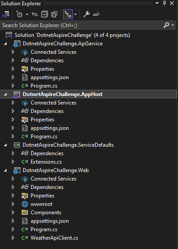
Task: Toggle Show All Files icon
Action: point(54,14)
